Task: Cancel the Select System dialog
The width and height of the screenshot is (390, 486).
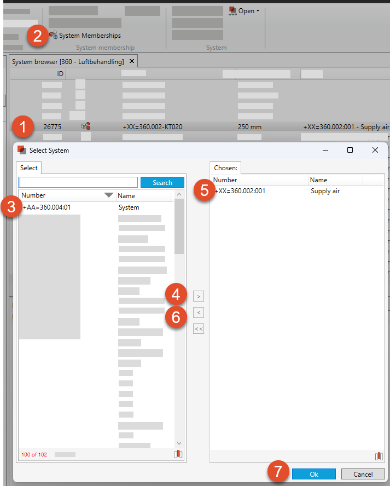Action: click(x=363, y=474)
